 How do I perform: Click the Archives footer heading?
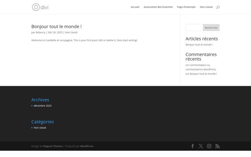point(40,100)
